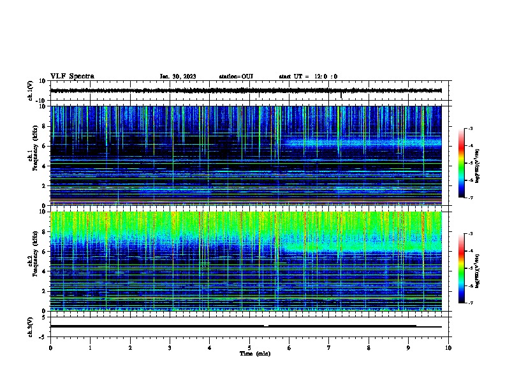
Task: Click the "9" tick on Time axis
Action: pyautogui.click(x=408, y=348)
